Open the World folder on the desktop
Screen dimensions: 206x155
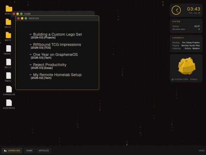[9, 9]
